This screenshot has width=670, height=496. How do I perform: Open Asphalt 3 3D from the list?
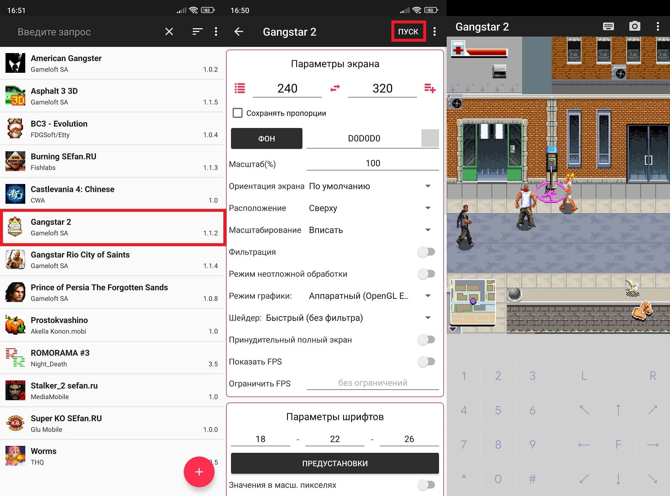point(112,96)
